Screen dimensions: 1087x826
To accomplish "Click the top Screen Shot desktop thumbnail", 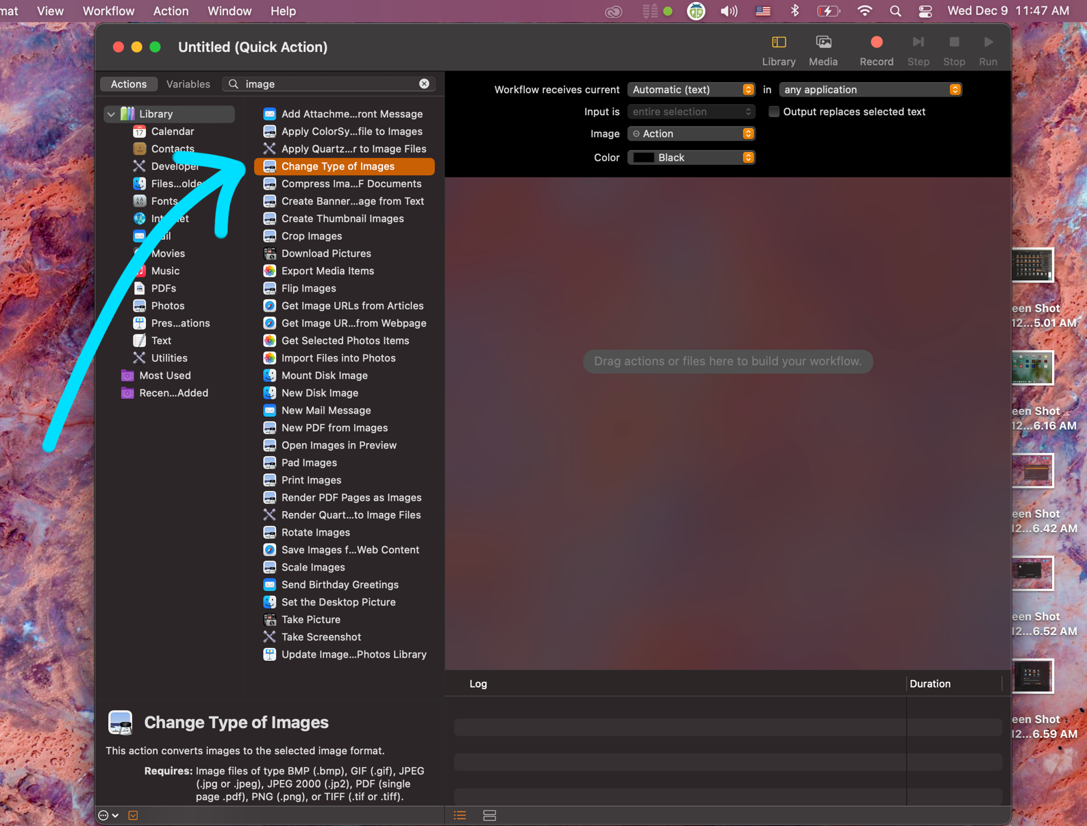I will coord(1032,264).
